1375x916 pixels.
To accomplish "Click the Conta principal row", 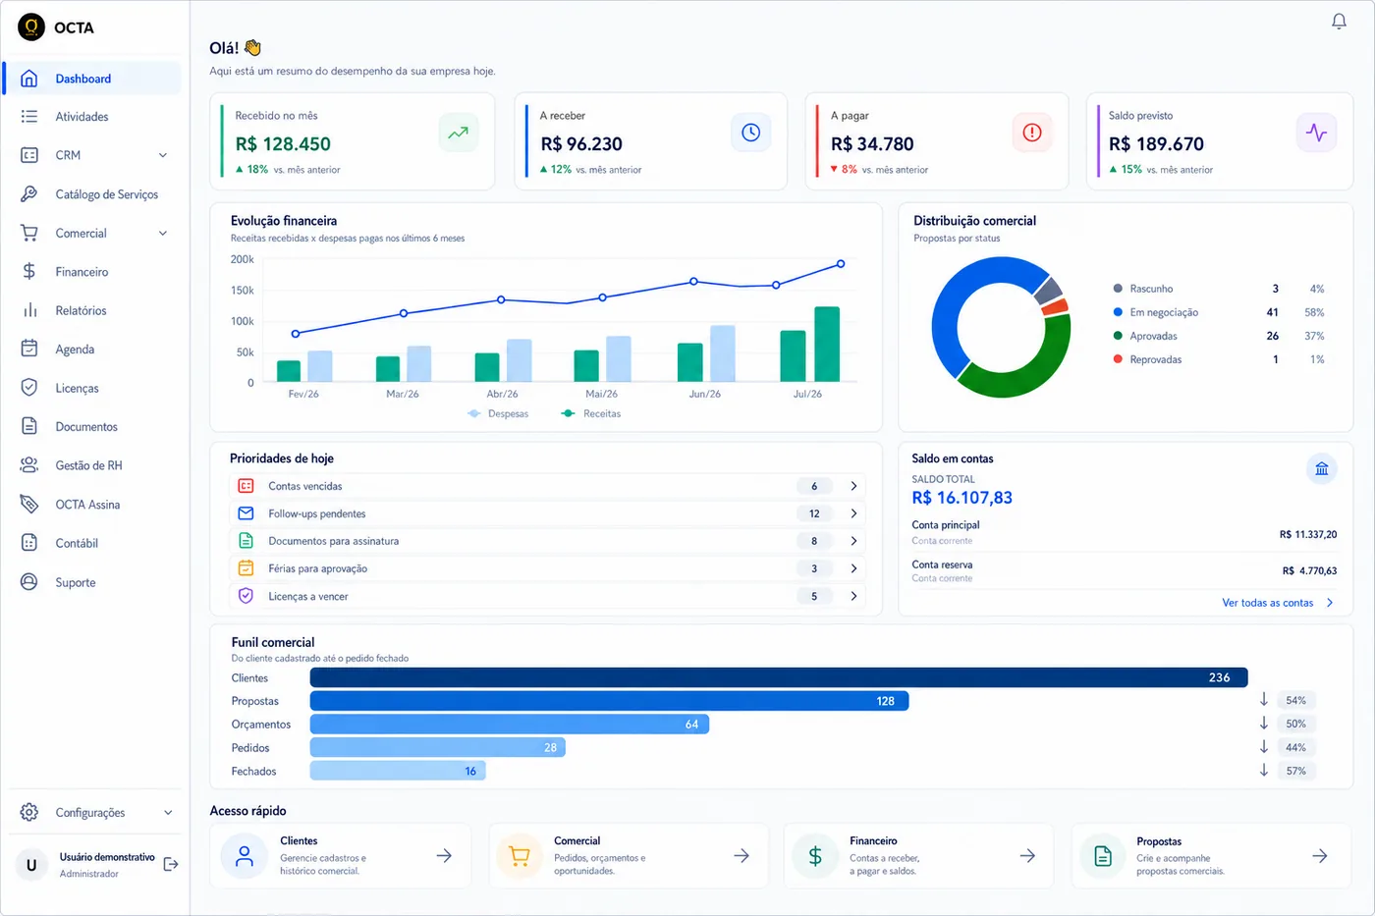I will click(x=1125, y=532).
